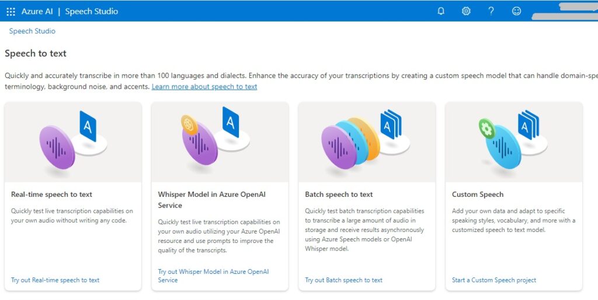Open the feedback smiley icon

coord(516,11)
